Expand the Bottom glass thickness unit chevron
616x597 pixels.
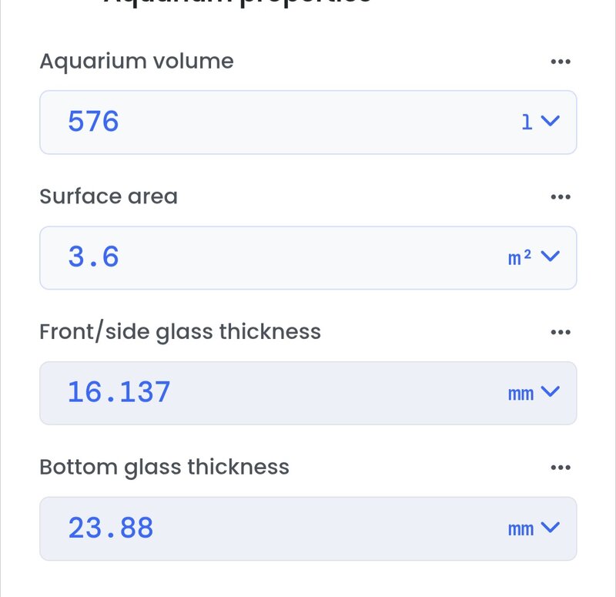(x=550, y=527)
